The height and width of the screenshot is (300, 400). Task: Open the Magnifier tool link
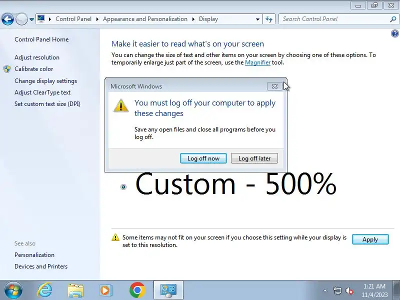(257, 62)
